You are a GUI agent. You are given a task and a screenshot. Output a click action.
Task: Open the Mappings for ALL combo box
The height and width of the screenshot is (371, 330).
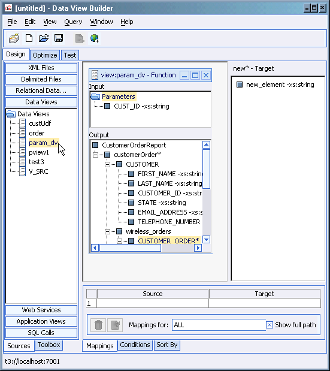pyautogui.click(x=219, y=325)
